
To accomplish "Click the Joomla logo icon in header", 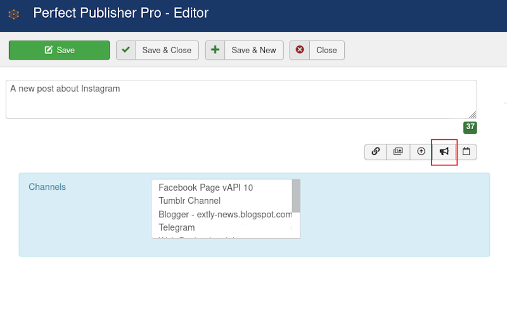I will (x=13, y=14).
